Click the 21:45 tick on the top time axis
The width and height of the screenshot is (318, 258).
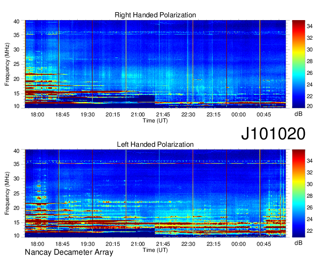click(163, 115)
